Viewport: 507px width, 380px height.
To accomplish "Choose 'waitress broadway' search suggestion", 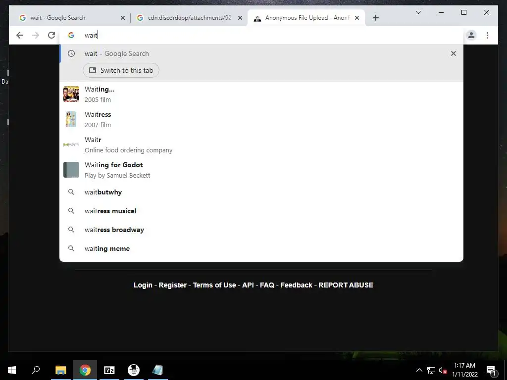I will [261, 230].
